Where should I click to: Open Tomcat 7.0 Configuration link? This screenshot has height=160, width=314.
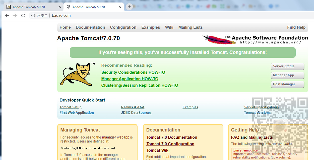pos(170,144)
